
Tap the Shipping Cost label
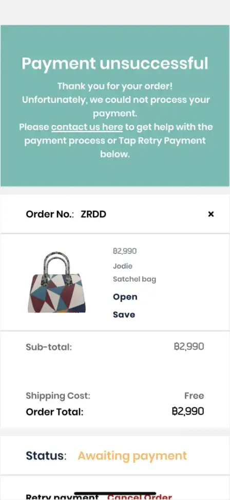58,396
